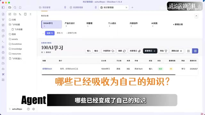Click the 新建笔记 plus button
Image resolution: width=205 pixels, height=115 pixels.
[x=150, y=51]
